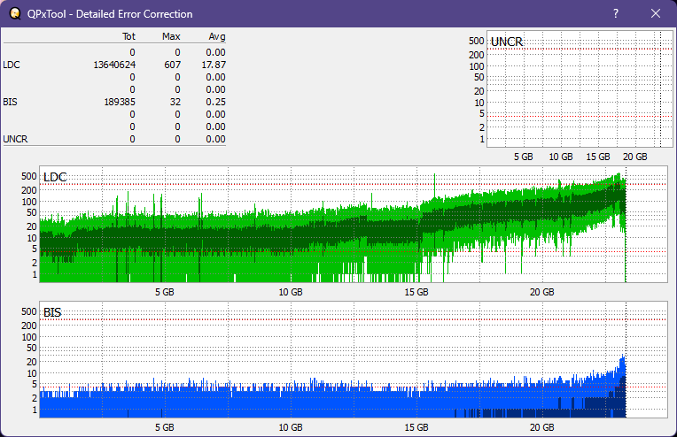Select the BIS average value 0.25
This screenshot has height=437, width=677.
pos(215,102)
